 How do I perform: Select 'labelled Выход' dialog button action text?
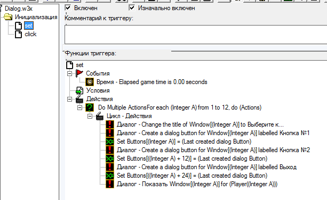click(x=206, y=167)
